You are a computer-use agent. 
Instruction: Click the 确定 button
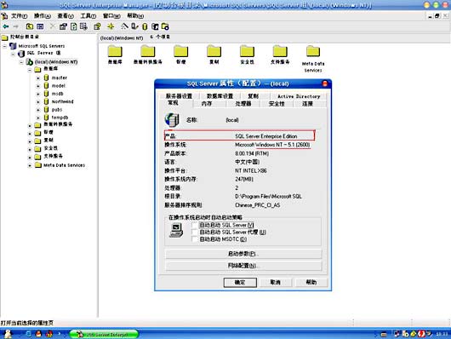(x=240, y=283)
